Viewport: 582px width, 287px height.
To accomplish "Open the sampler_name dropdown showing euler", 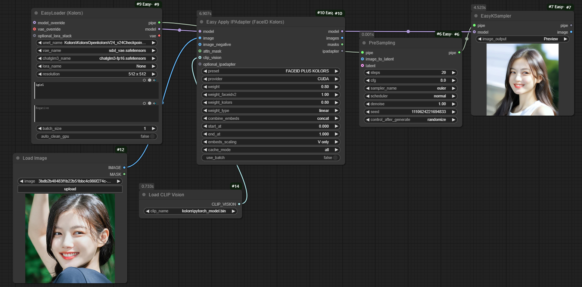I will (410, 88).
